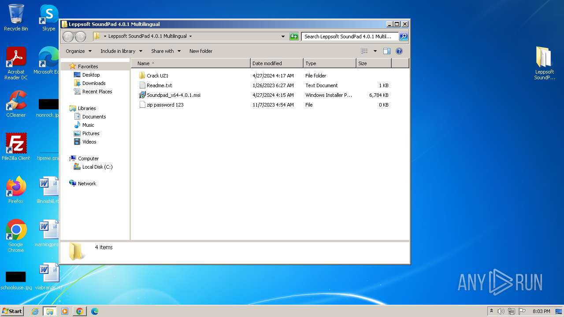The image size is (564, 317).
Task: Select Libraries in navigation pane
Action: (x=87, y=108)
